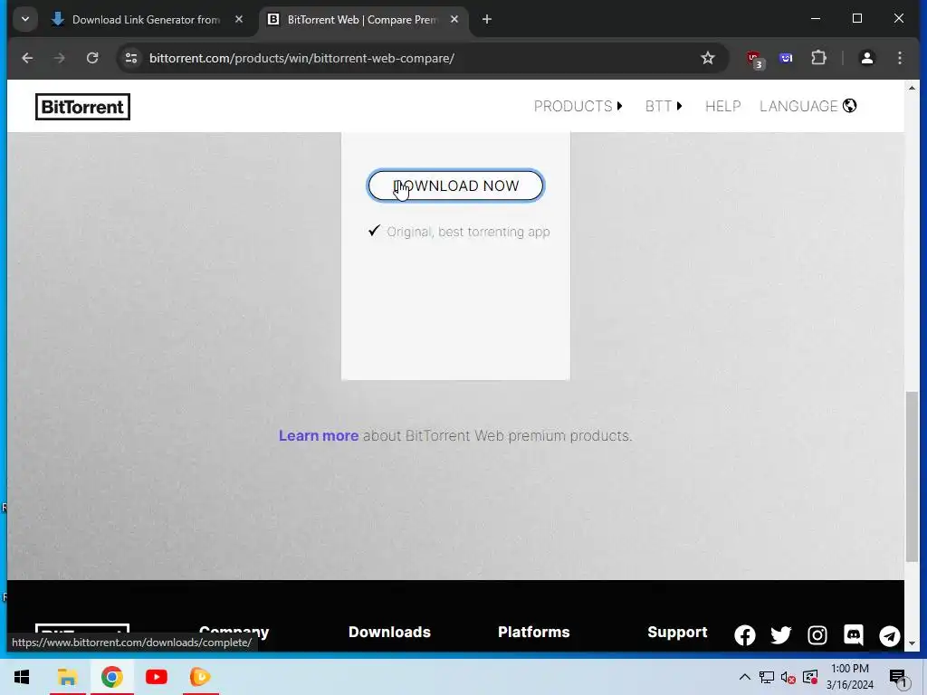This screenshot has width=927, height=695.
Task: Click the Downloads footer heading
Action: 389,632
